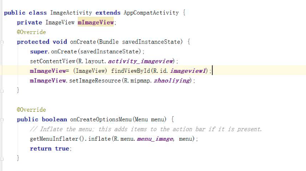The height and width of the screenshot is (171, 306).
Task: Click findViewById method call
Action: point(131,71)
